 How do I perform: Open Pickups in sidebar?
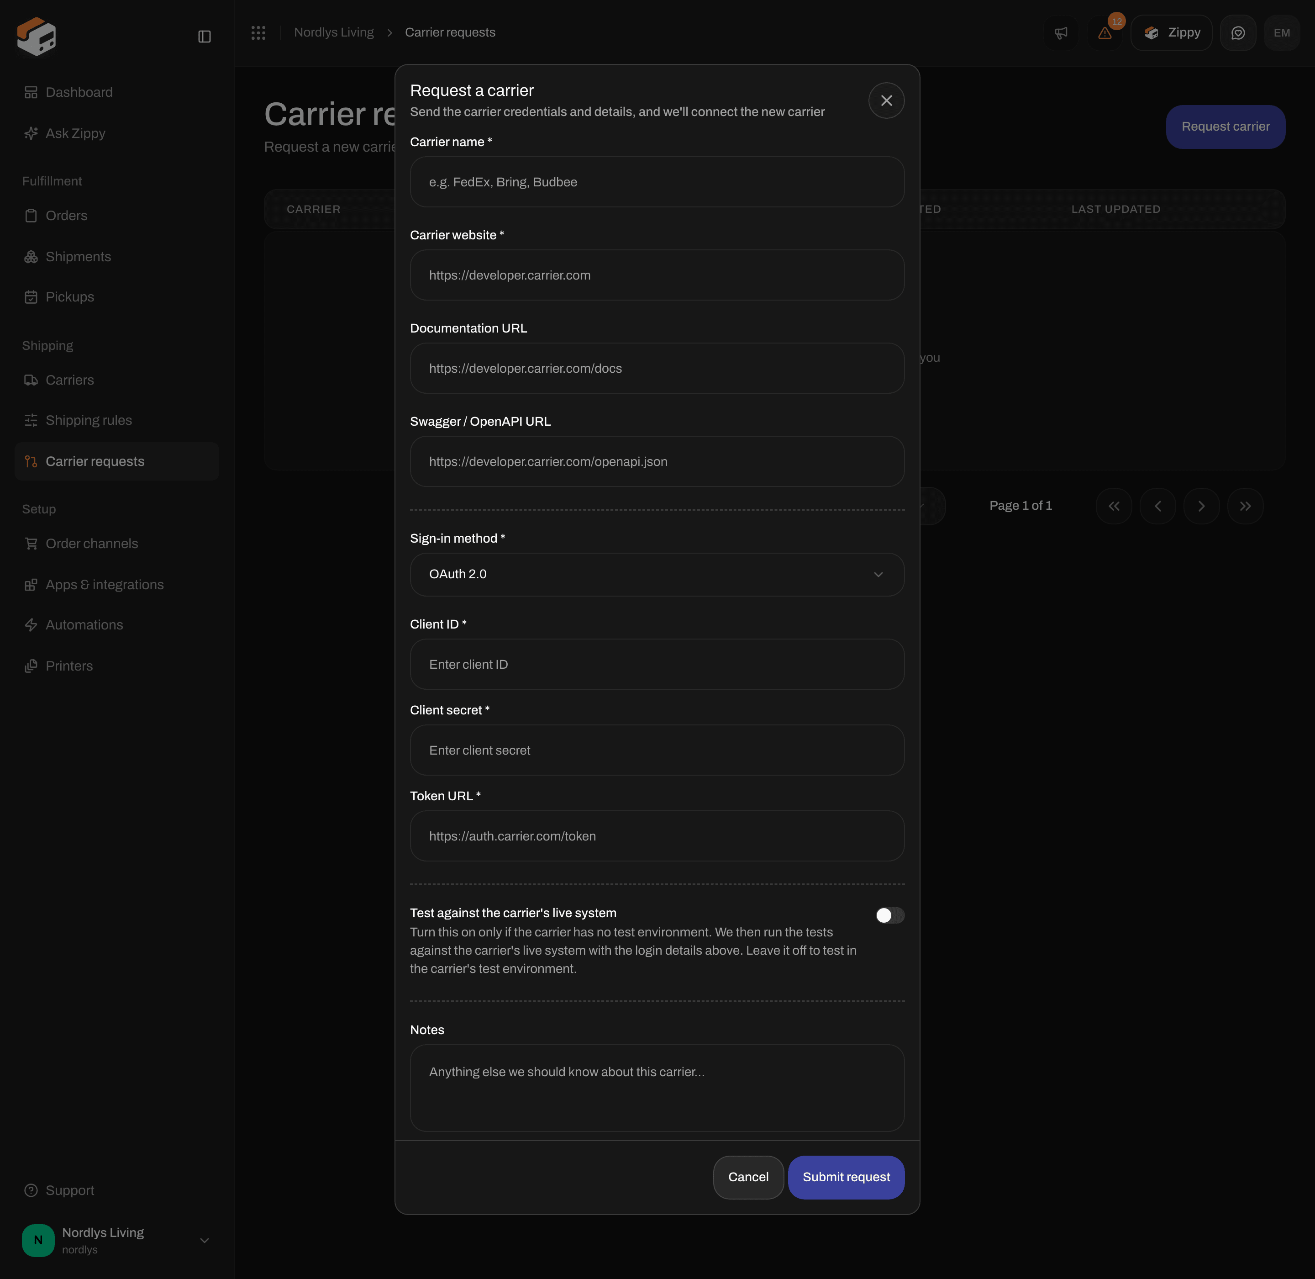pyautogui.click(x=117, y=297)
